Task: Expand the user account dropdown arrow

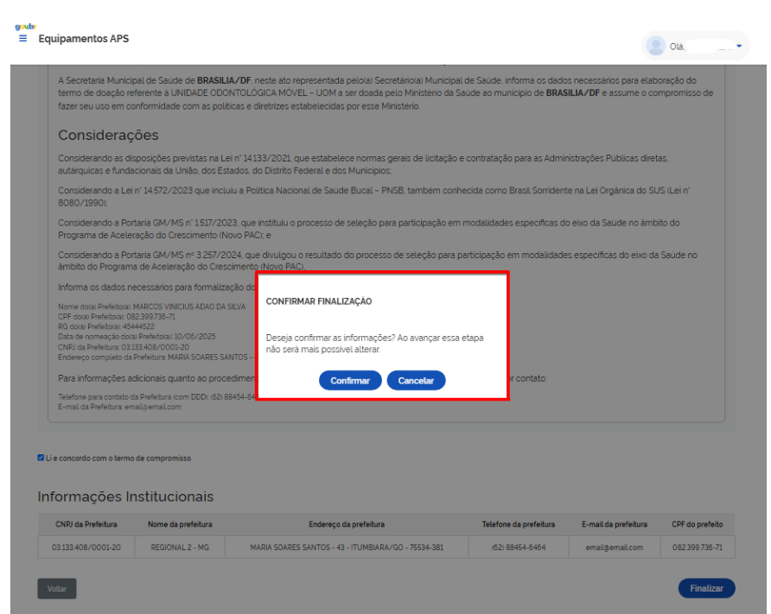Action: tap(739, 46)
